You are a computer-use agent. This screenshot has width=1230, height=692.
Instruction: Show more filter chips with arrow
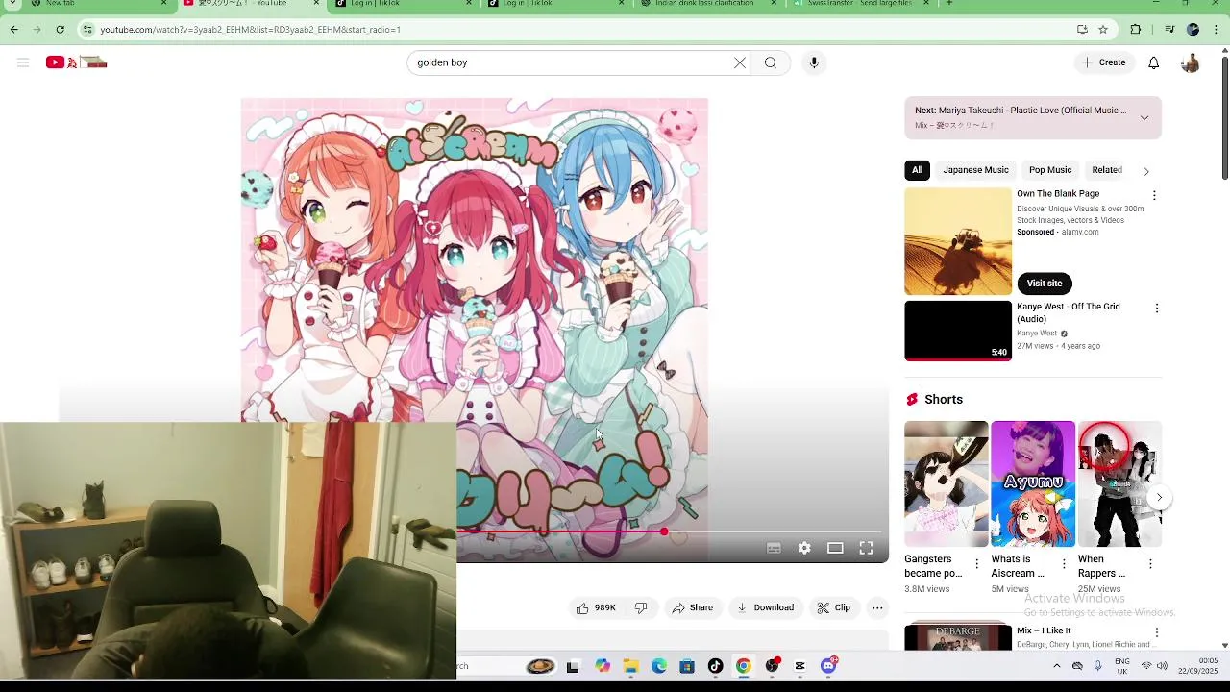(1145, 171)
